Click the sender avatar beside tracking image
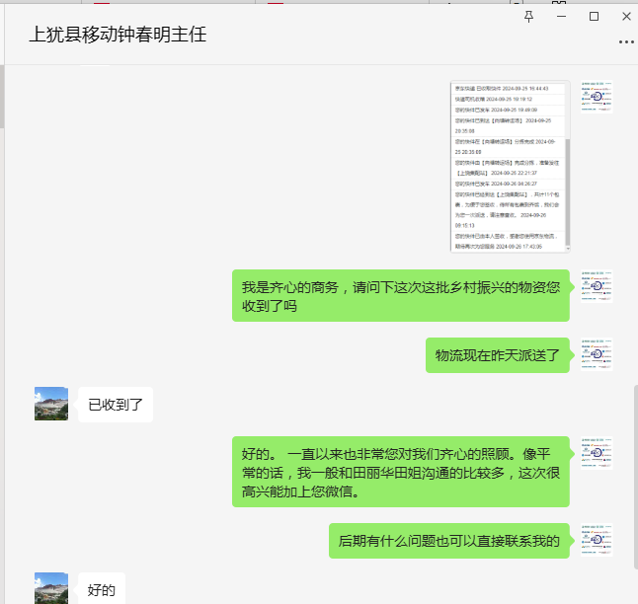638x604 pixels. click(x=597, y=97)
